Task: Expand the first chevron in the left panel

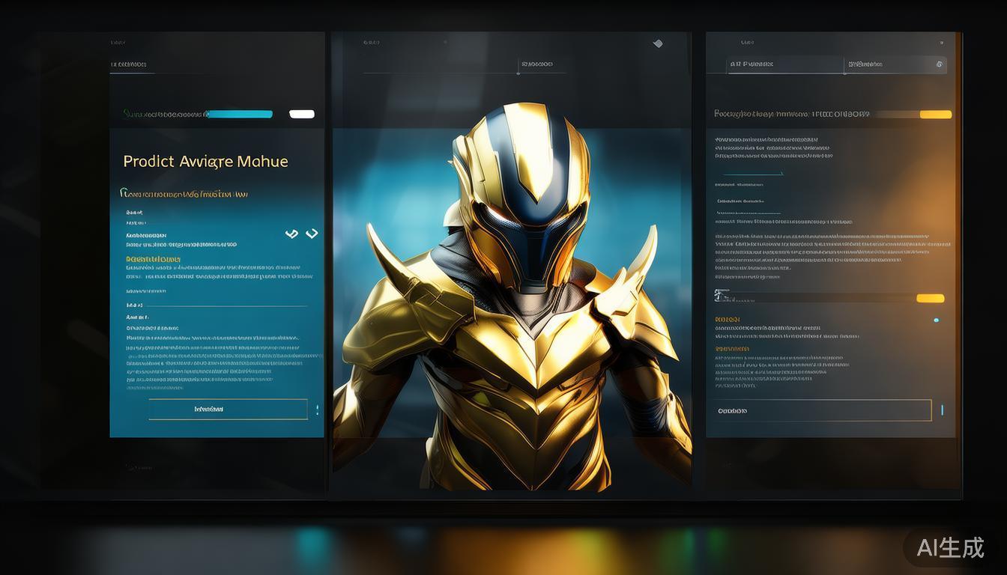Action: [x=291, y=234]
